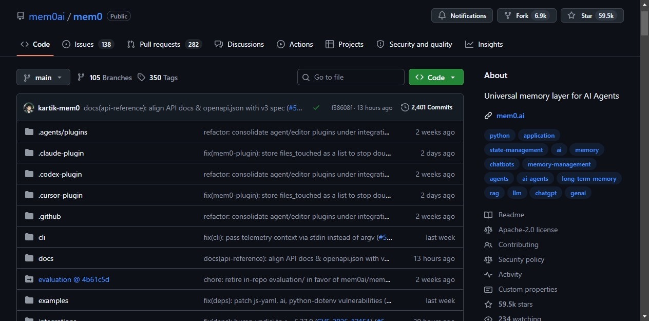Image resolution: width=649 pixels, height=321 pixels.
Task: View the 350 Tags link
Action: [x=158, y=78]
